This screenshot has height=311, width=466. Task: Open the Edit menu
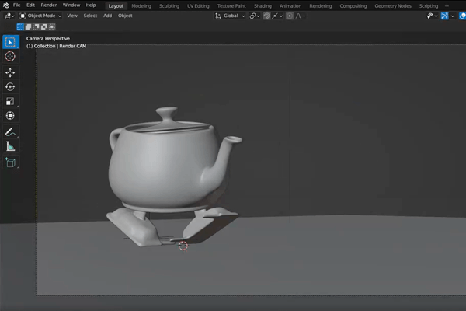30,5
